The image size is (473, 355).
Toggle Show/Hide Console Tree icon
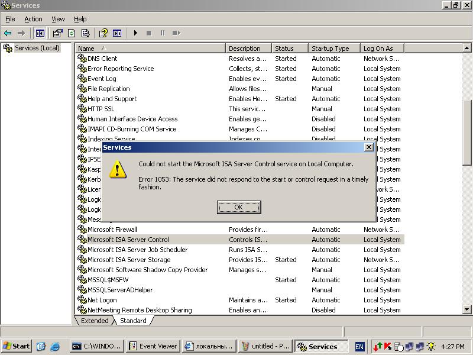(40, 33)
